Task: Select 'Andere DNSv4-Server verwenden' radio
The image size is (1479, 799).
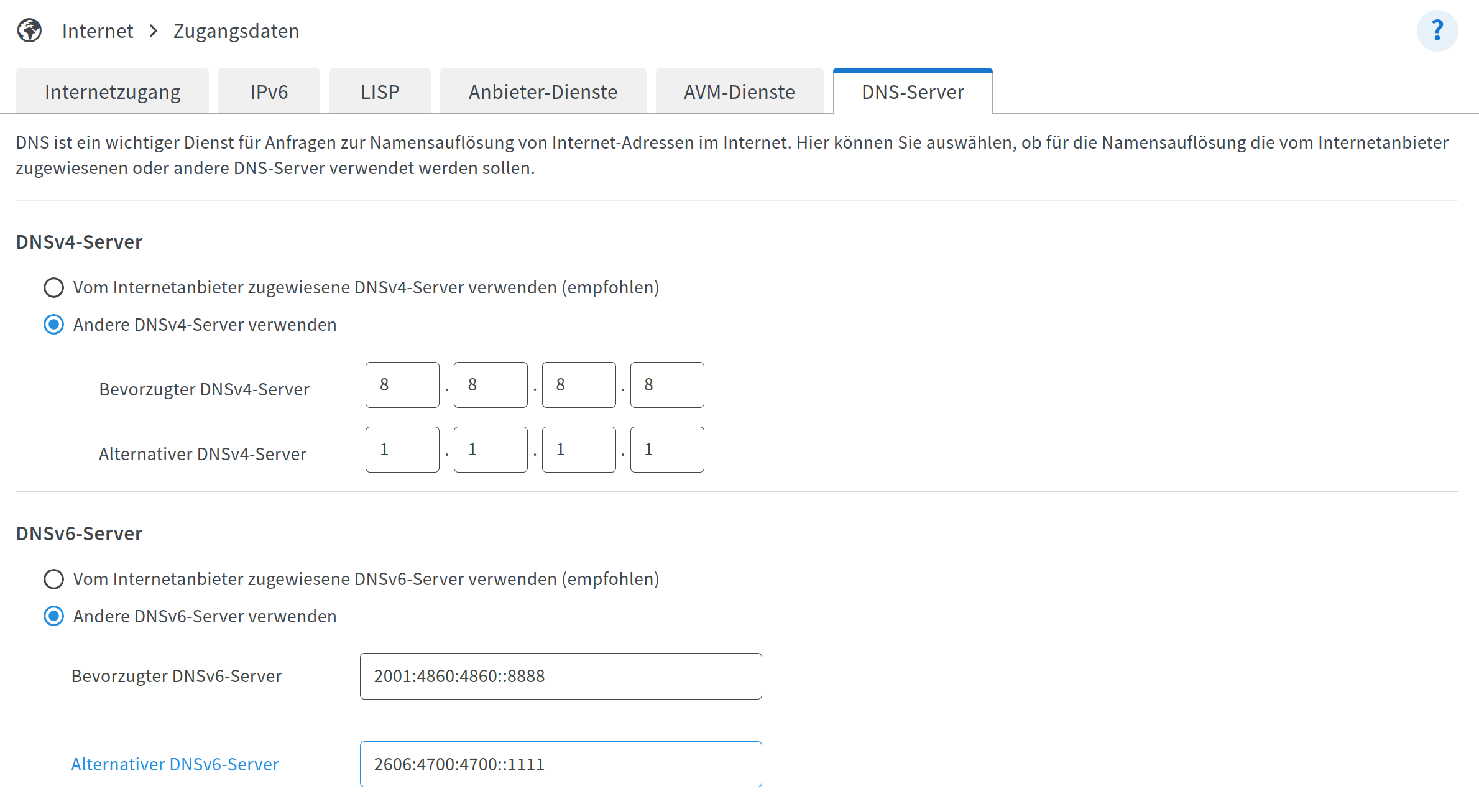Action: coord(54,325)
